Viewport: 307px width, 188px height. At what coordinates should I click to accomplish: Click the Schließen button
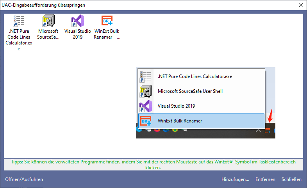291,179
